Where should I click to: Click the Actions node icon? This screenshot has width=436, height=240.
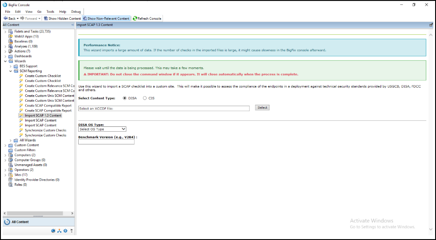(x=11, y=51)
